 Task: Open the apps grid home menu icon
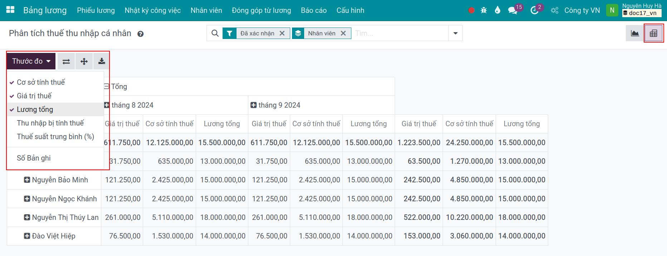[x=10, y=10]
